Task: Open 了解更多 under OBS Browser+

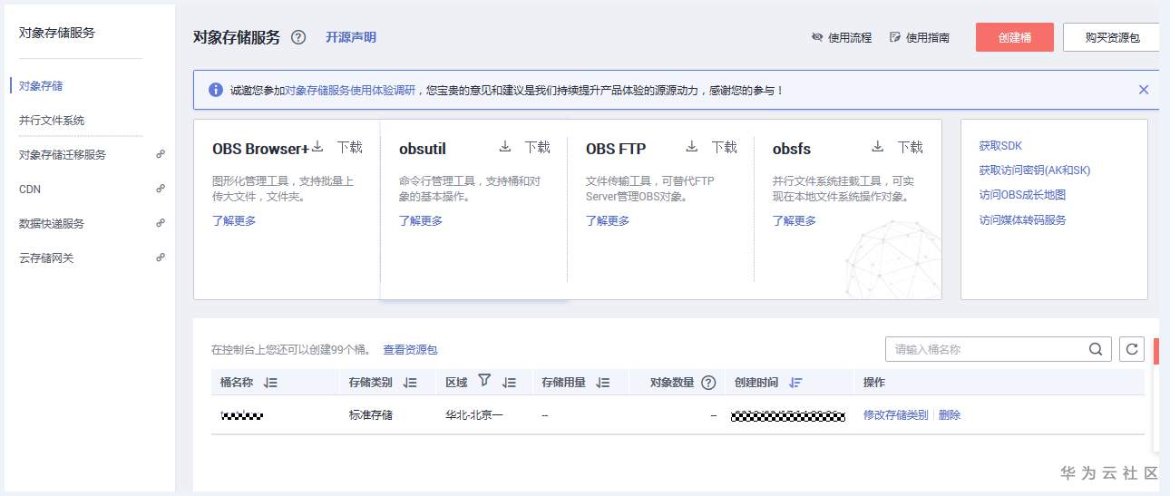Action: [x=234, y=220]
